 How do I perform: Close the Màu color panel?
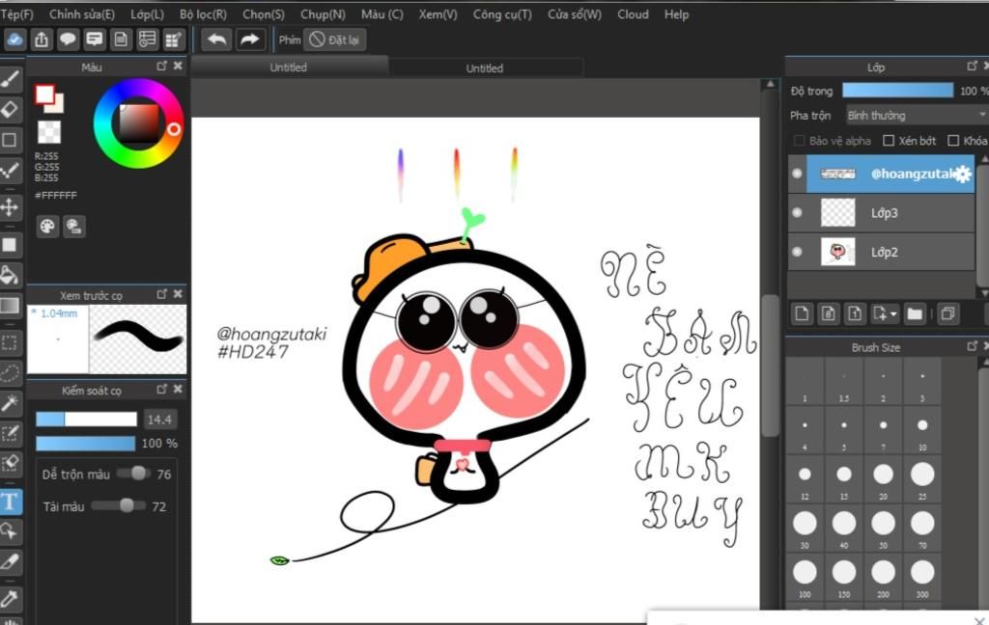(178, 66)
